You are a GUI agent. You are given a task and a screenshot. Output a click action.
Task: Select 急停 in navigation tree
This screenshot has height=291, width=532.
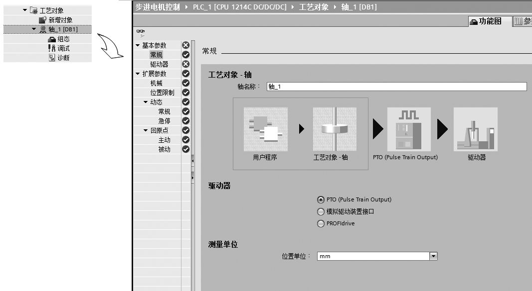point(164,121)
